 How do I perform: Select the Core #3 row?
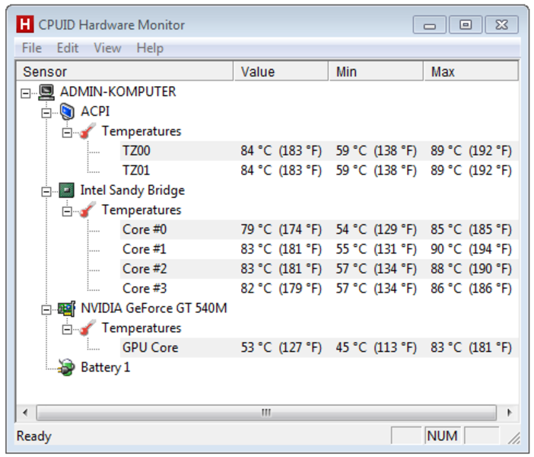pyautogui.click(x=319, y=289)
